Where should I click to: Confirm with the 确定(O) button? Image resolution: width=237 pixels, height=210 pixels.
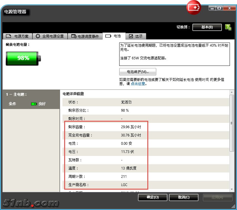point(153,197)
